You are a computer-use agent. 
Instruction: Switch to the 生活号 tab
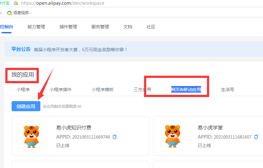tap(227, 89)
